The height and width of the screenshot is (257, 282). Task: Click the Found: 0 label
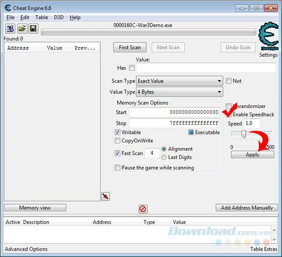pos(14,39)
